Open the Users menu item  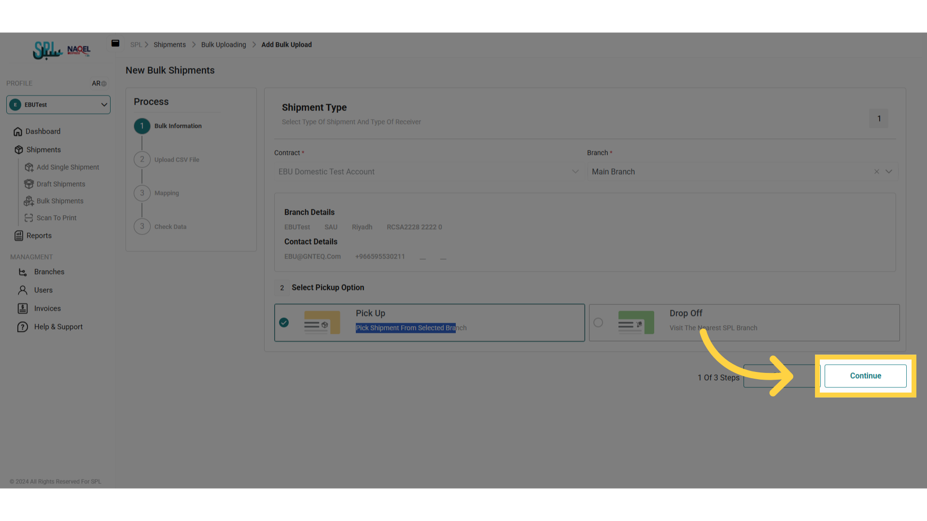point(43,290)
